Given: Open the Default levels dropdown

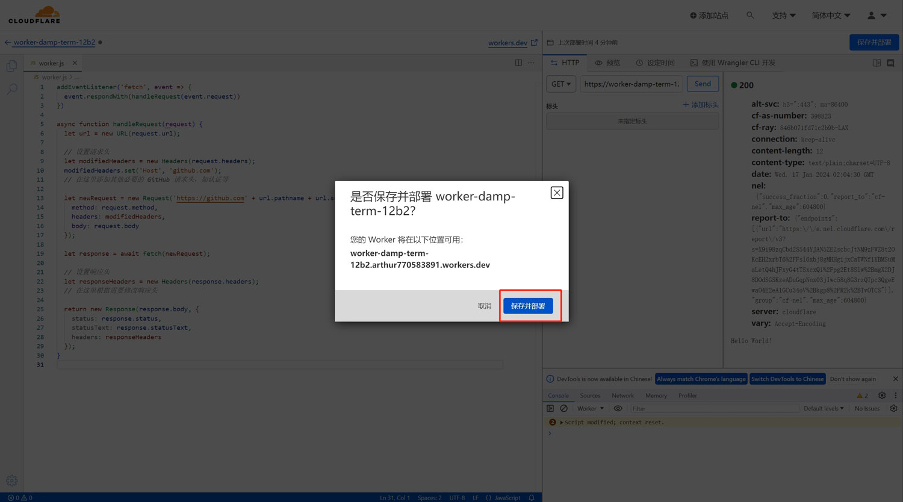Looking at the screenshot, I should 824,408.
